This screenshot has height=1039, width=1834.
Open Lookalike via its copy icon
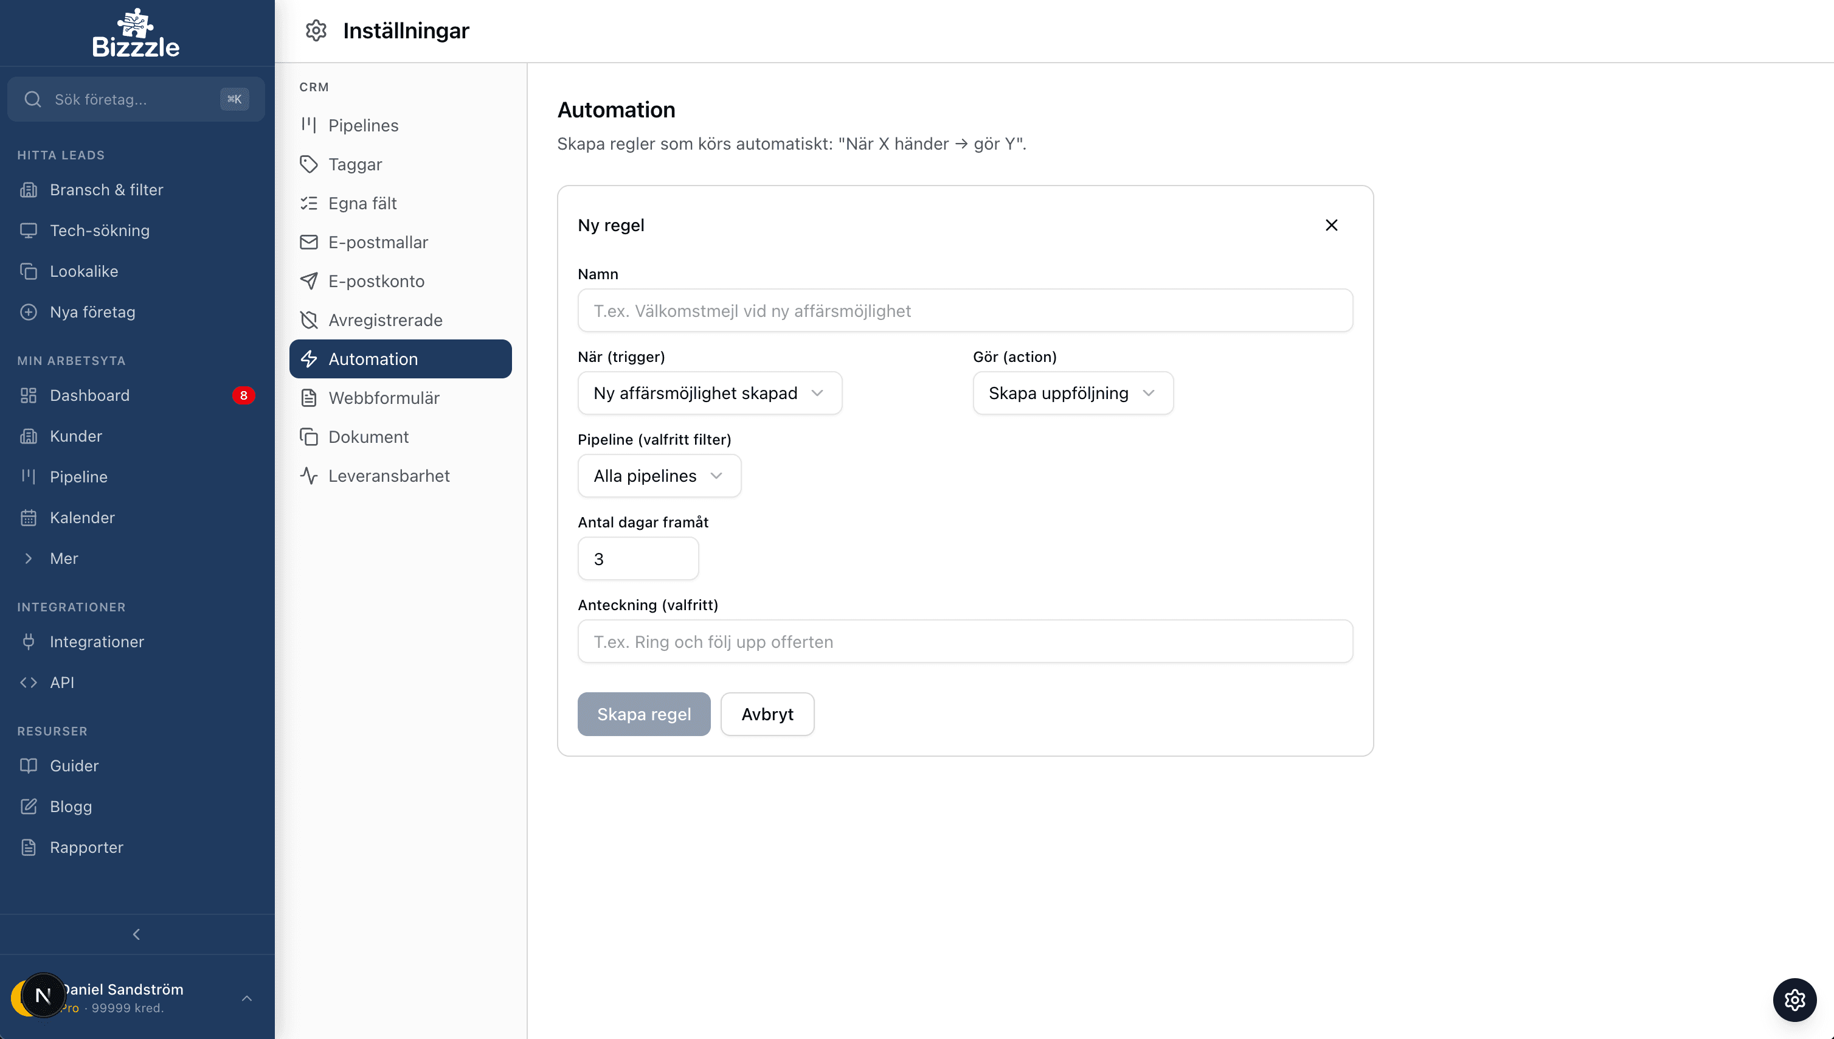29,271
